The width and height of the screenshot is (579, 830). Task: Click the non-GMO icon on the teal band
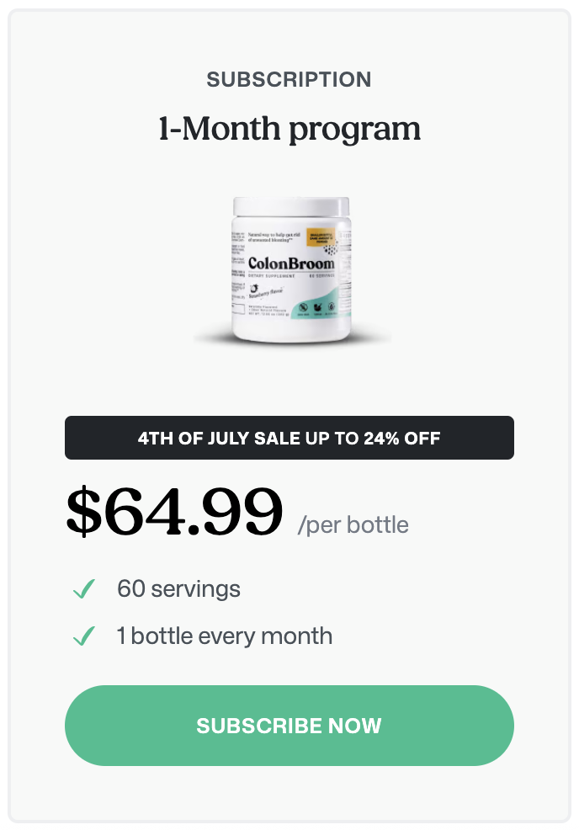[x=303, y=307]
